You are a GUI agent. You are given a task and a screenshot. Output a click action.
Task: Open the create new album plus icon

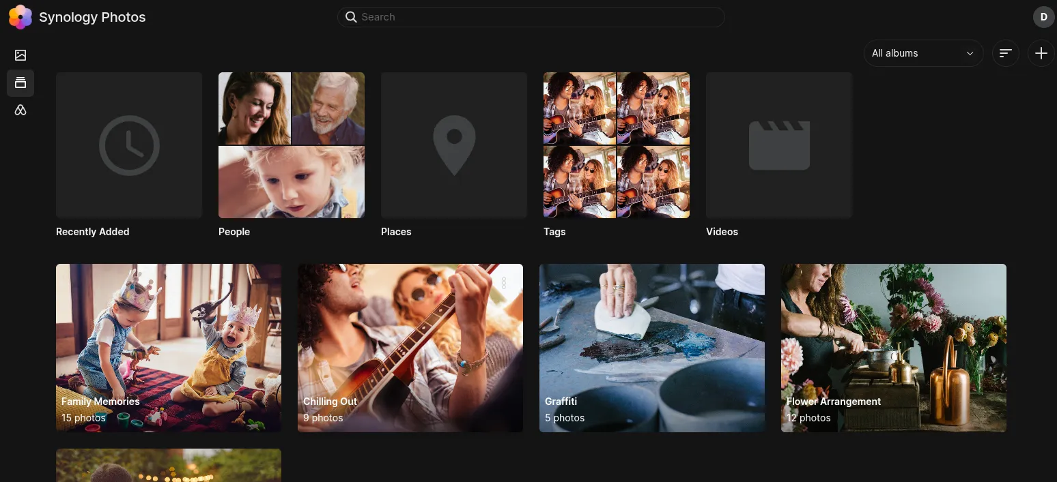coord(1041,53)
